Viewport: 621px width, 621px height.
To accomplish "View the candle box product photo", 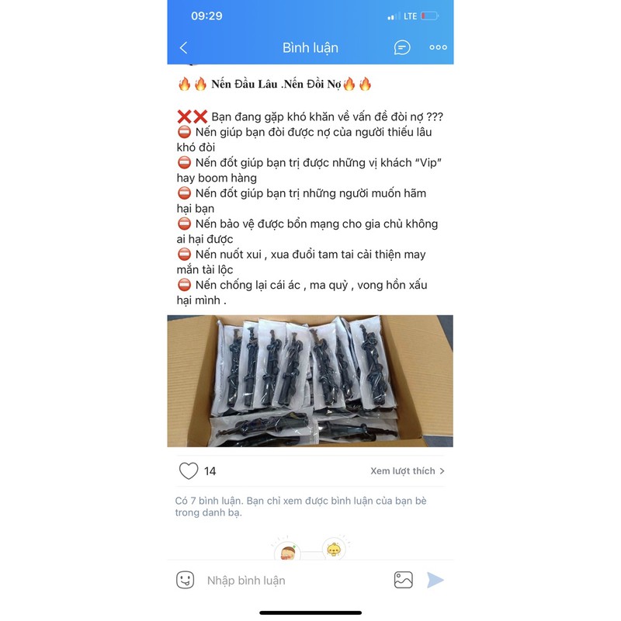I will (310, 381).
